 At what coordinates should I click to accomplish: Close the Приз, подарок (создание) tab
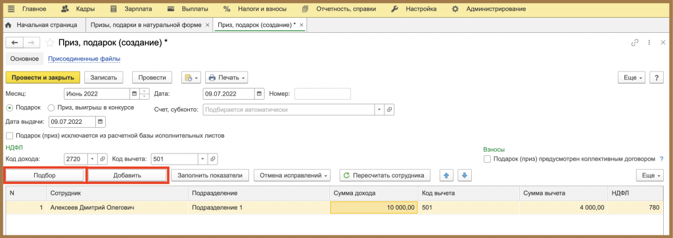coord(301,26)
